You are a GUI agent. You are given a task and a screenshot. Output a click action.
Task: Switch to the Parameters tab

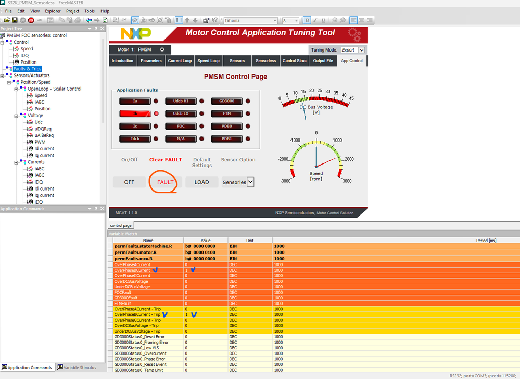click(x=151, y=61)
